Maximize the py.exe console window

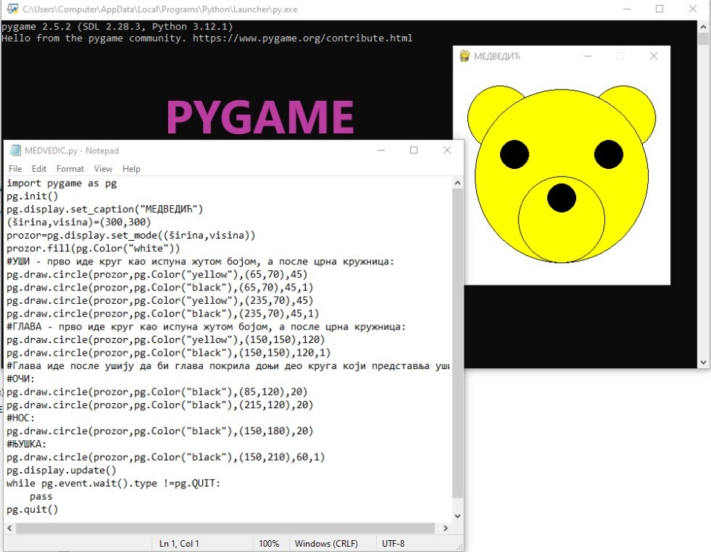(660, 9)
